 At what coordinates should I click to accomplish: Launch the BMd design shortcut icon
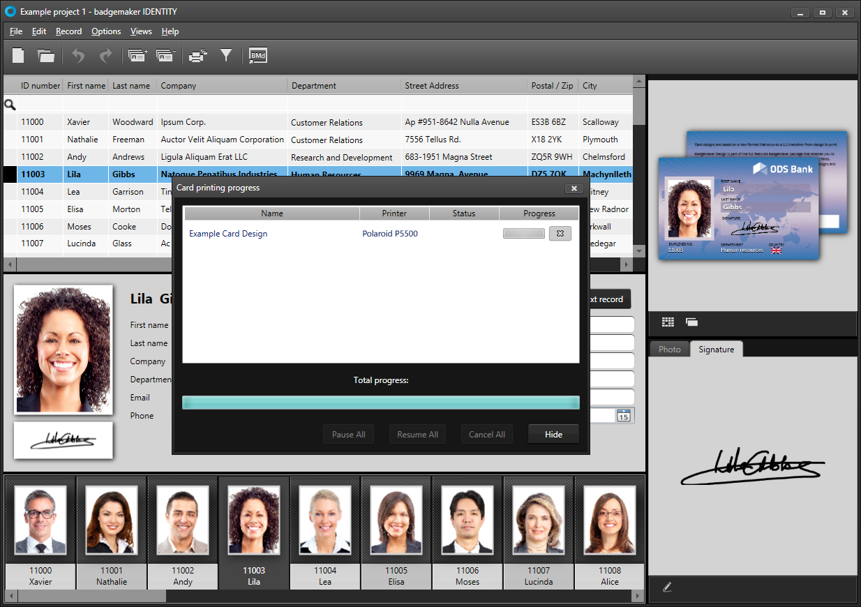[x=257, y=56]
